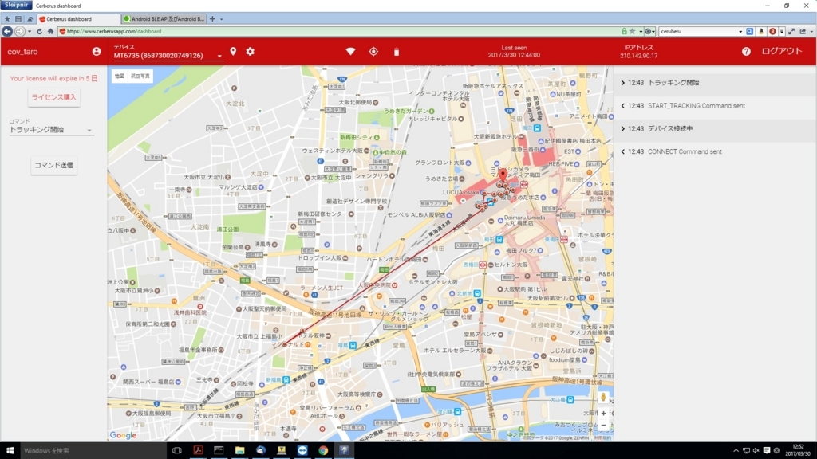Click コマンド送信 button
Image resolution: width=817 pixels, height=459 pixels.
53,165
